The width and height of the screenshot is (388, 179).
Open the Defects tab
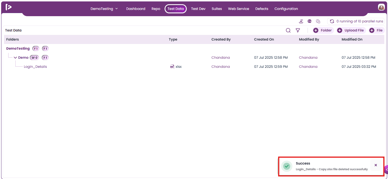pyautogui.click(x=262, y=9)
